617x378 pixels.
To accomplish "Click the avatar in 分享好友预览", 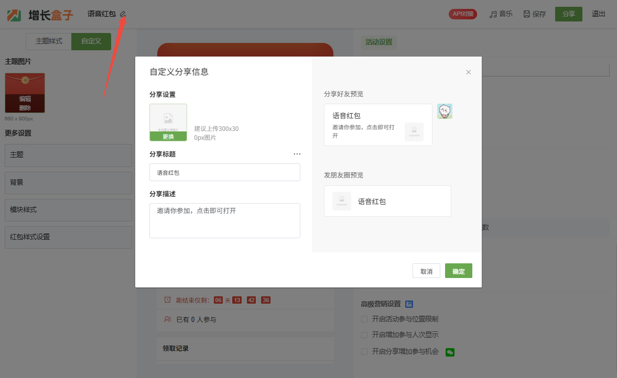I will point(445,111).
